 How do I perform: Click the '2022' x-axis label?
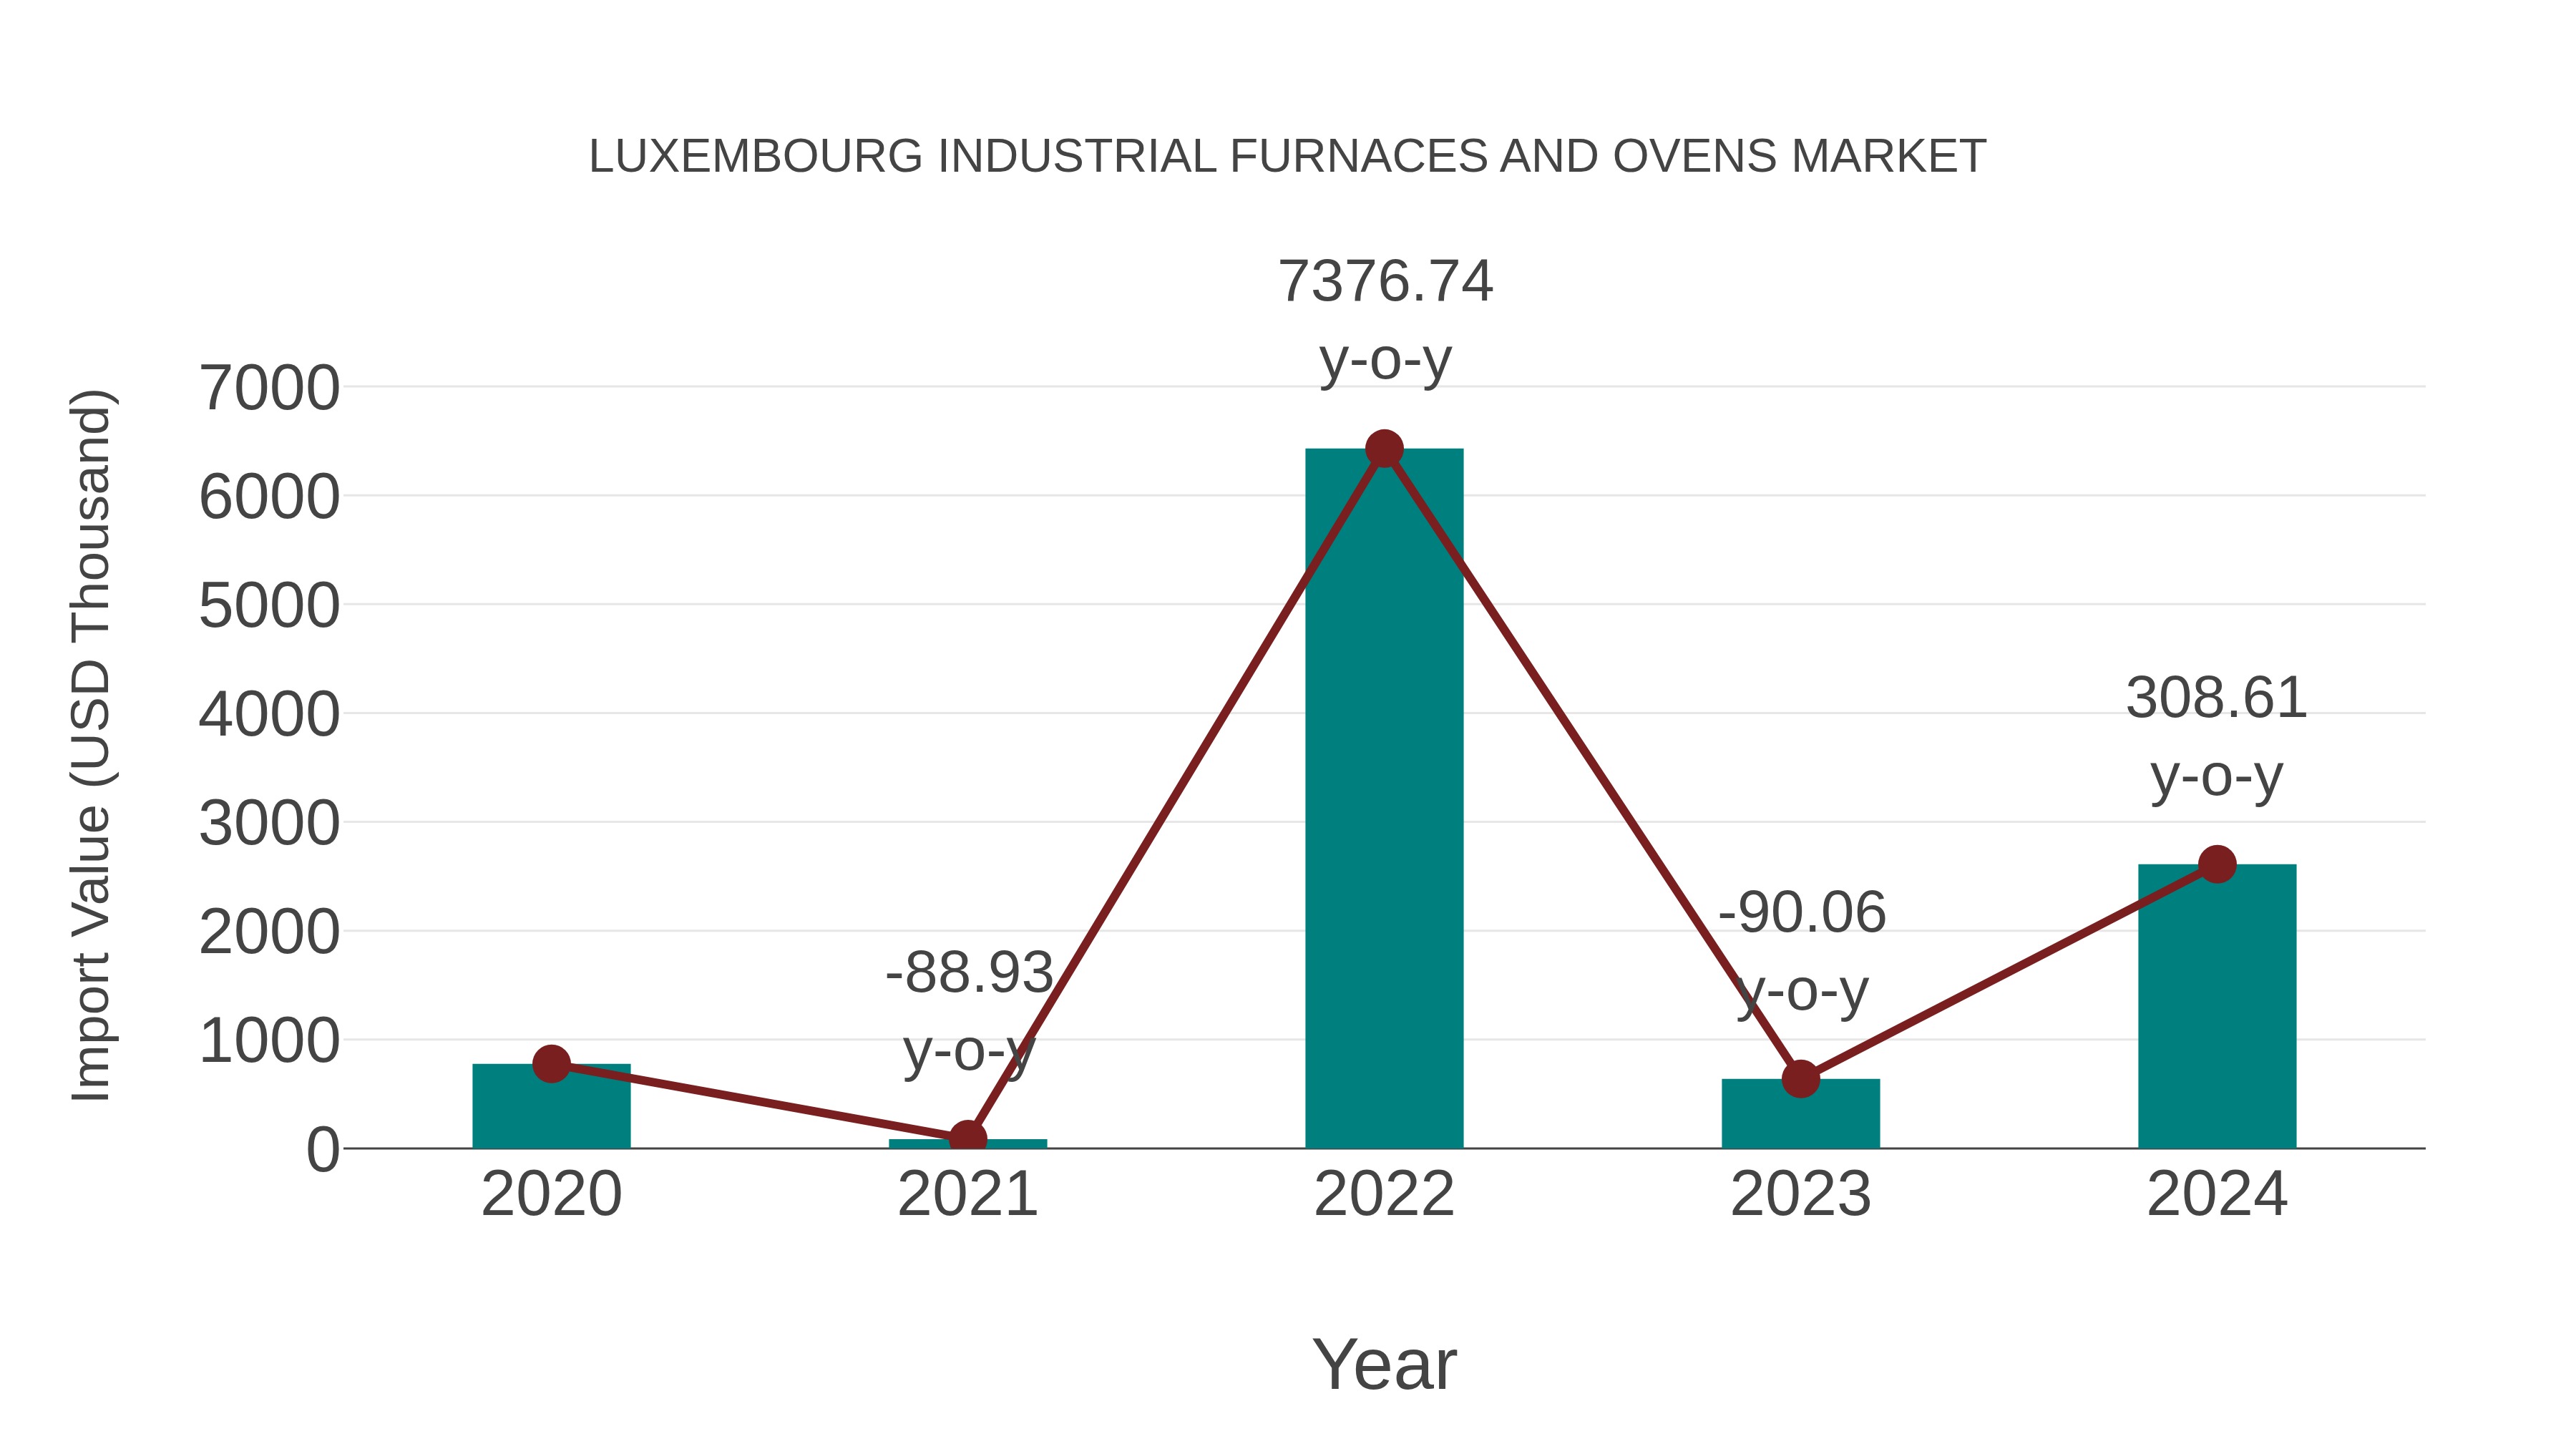pyautogui.click(x=1384, y=1194)
